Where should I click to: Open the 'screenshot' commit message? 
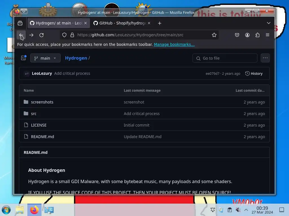coord(134,102)
